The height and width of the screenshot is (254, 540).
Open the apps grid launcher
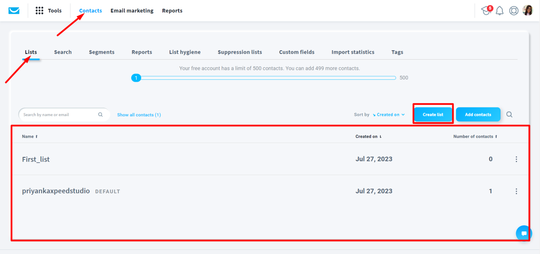coord(39,10)
